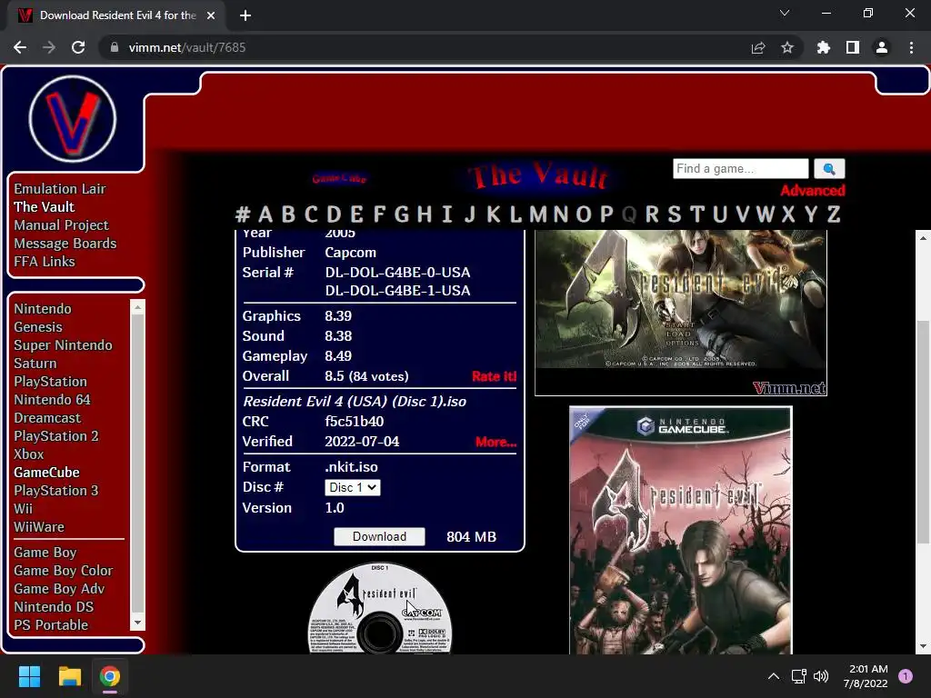Click the Resident Evil title screen screenshot
931x698 pixels.
pos(680,313)
